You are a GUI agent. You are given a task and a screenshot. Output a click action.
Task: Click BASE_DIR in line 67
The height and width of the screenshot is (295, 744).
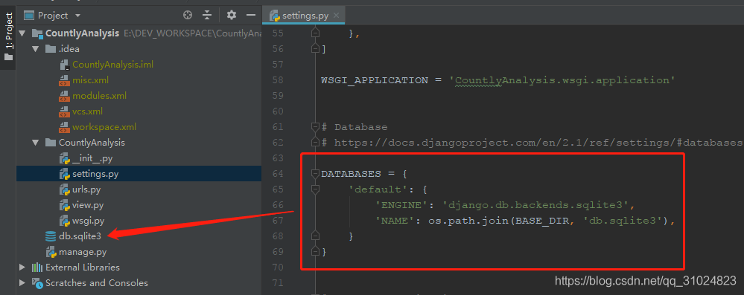(x=542, y=221)
